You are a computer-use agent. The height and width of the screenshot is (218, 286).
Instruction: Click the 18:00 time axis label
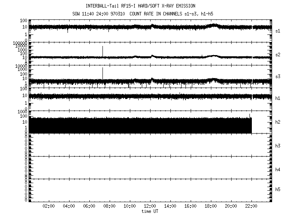pos(211,207)
